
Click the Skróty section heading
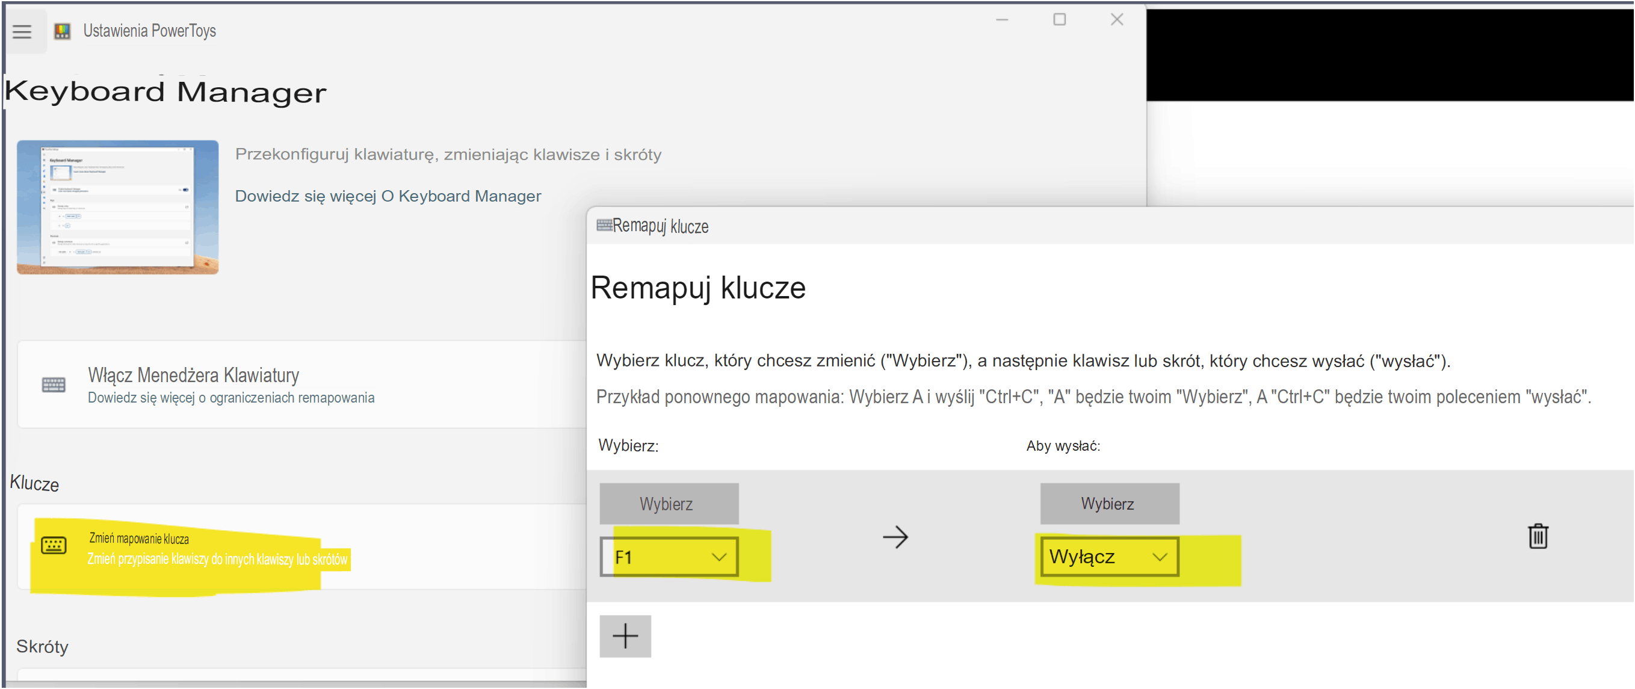(x=42, y=646)
